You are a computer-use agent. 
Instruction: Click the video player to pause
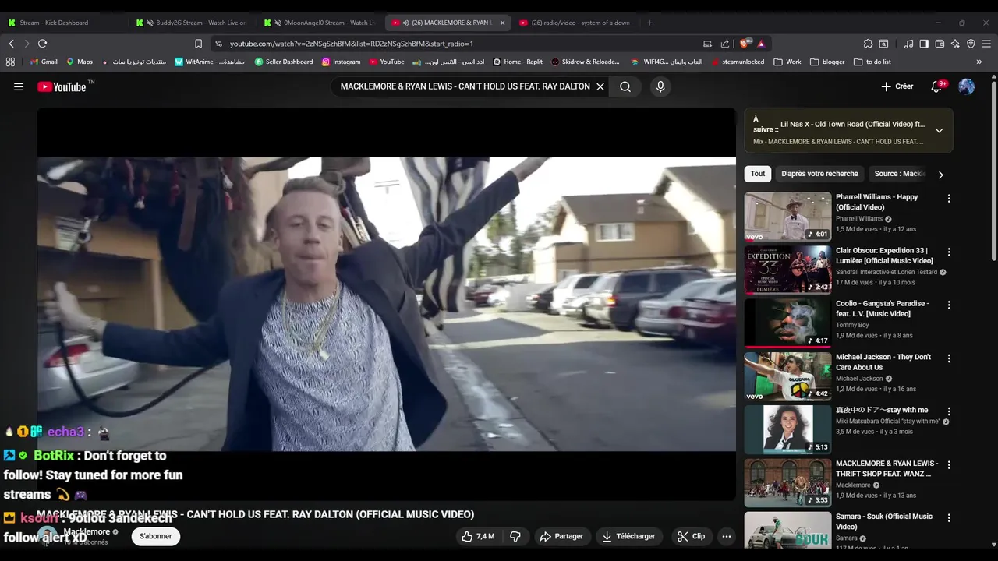[x=387, y=304]
